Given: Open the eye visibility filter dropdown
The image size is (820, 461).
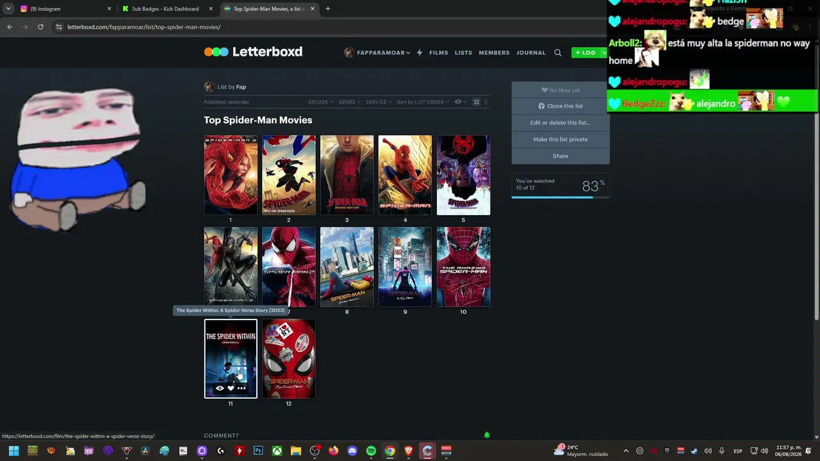Looking at the screenshot, I should (461, 102).
